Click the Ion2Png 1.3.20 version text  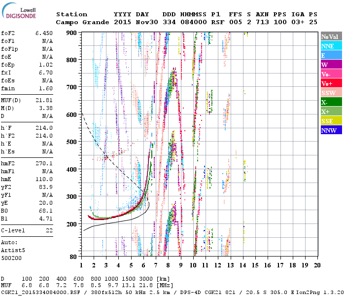pyautogui.click(x=319, y=293)
